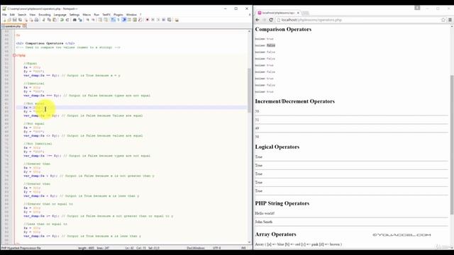Open Find with the binoculars icon

74,20
